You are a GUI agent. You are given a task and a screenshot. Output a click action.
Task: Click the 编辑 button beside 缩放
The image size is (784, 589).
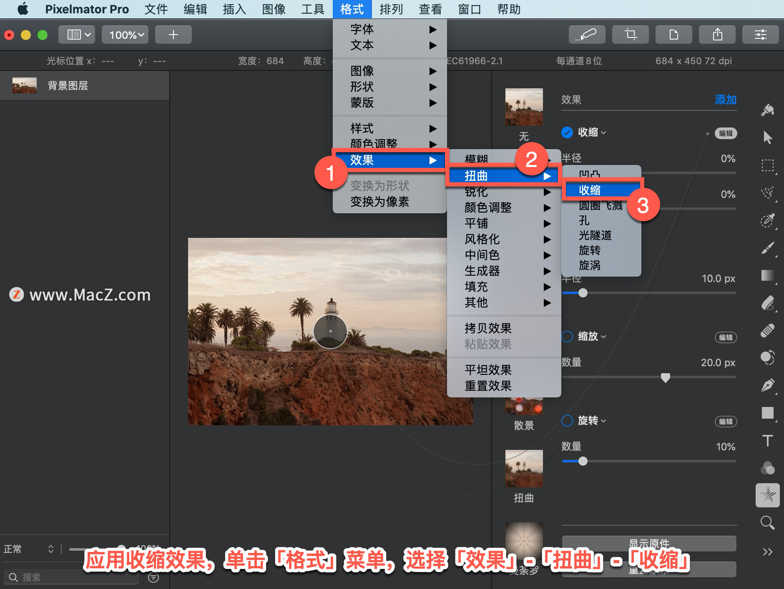click(726, 337)
